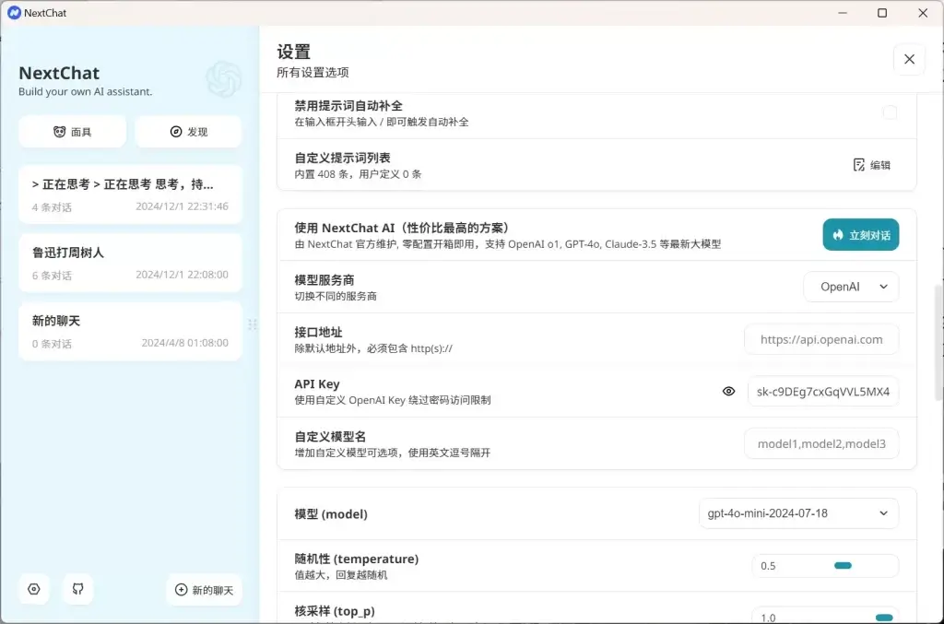944x624 pixels.
Task: Click the 面具 mask face icon
Action: tap(59, 132)
